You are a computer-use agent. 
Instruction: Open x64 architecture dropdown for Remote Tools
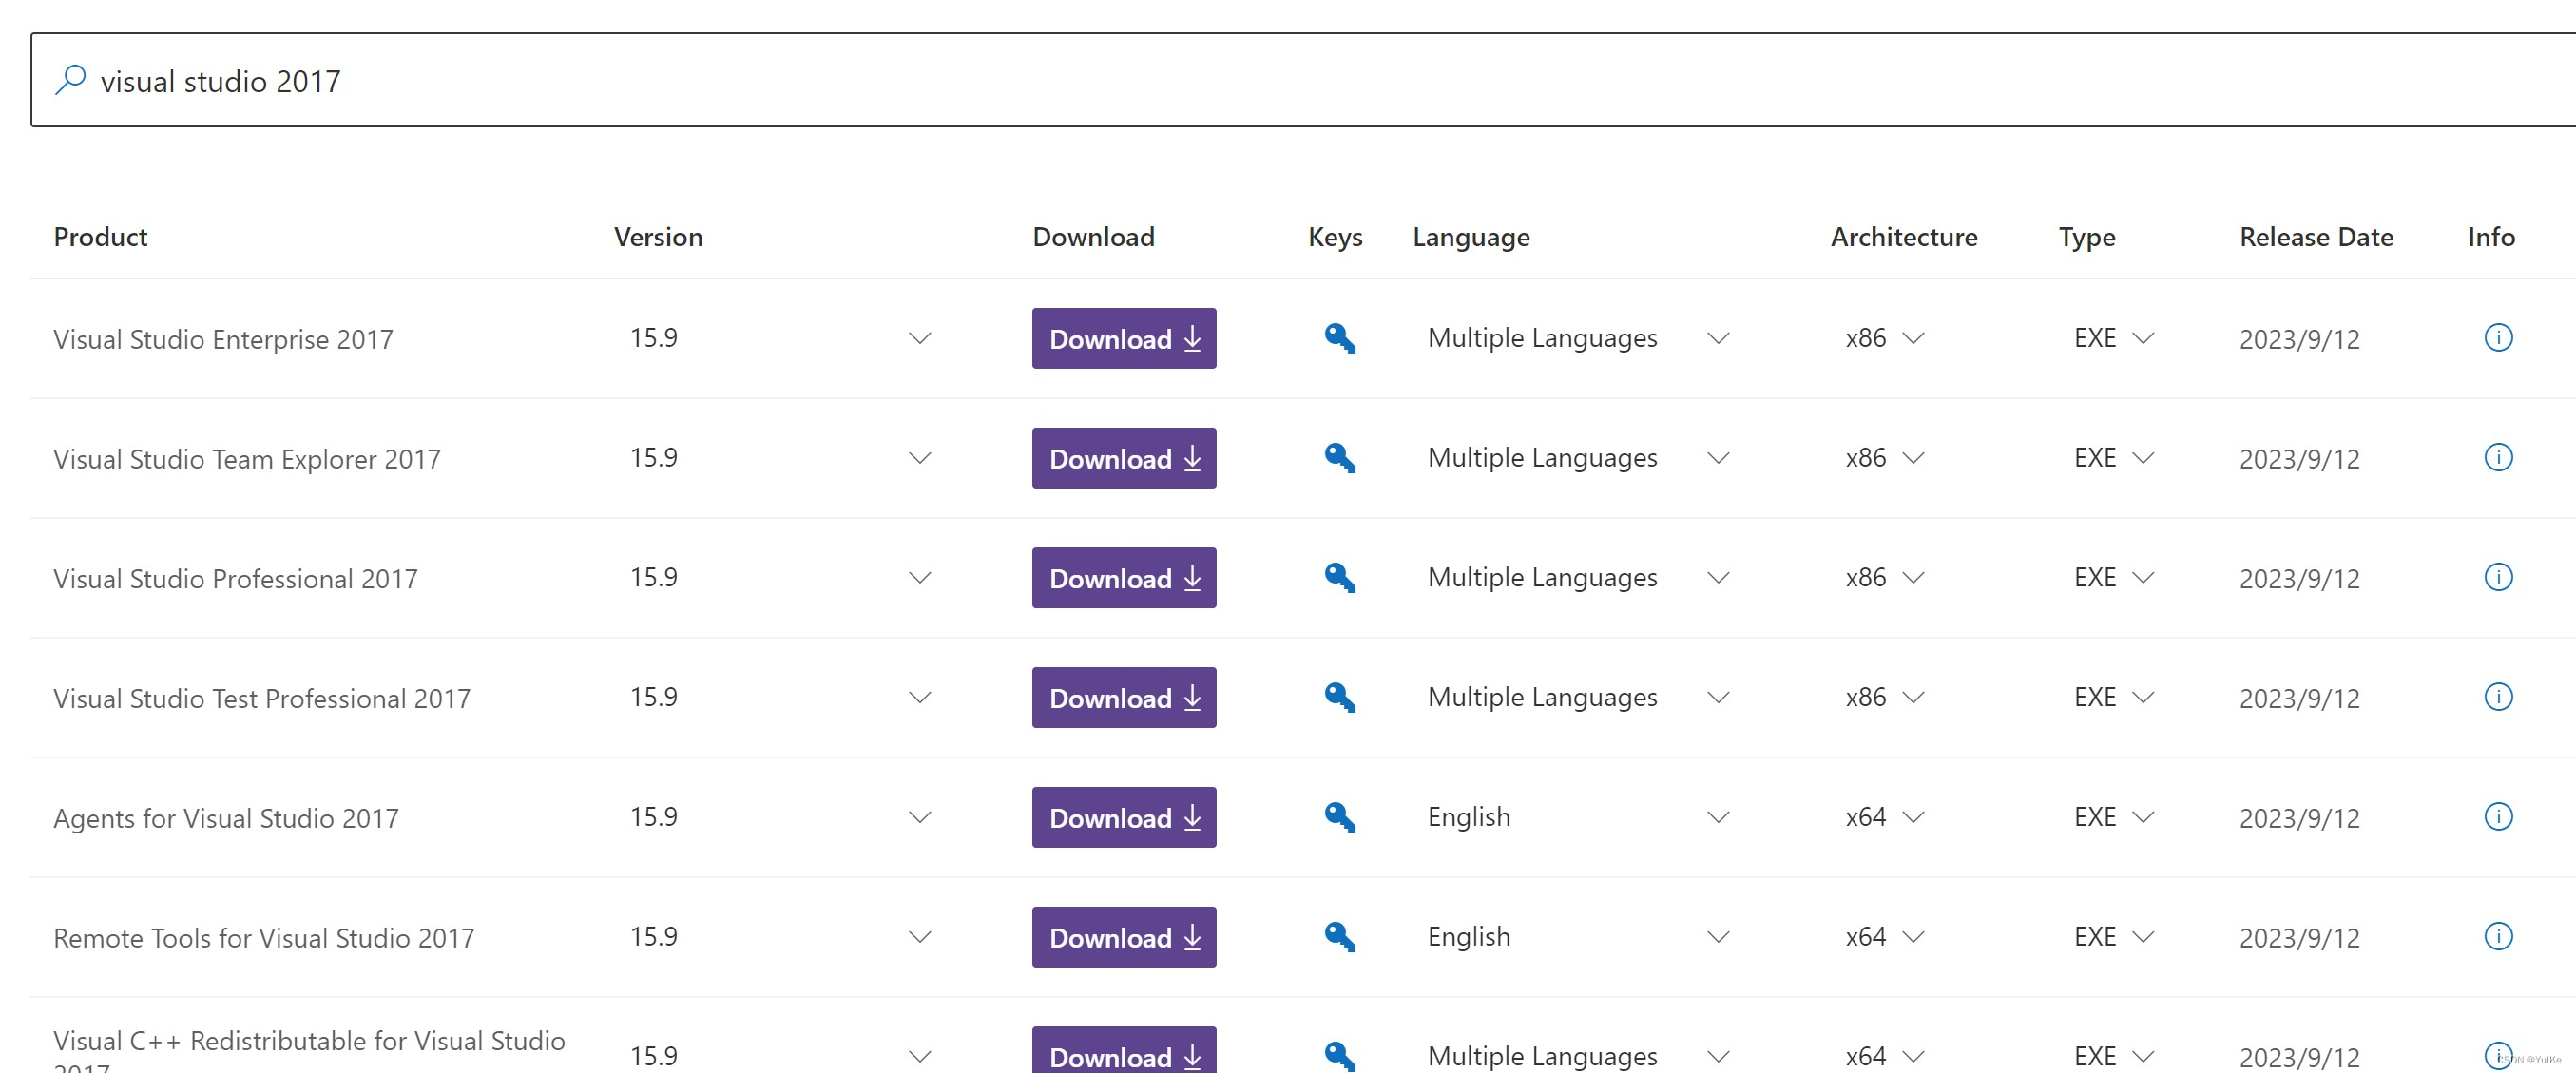pyautogui.click(x=1912, y=937)
